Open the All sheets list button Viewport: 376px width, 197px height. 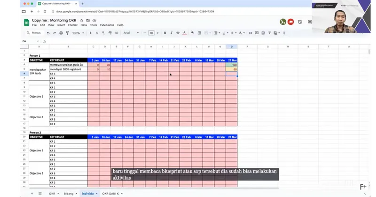point(40,193)
